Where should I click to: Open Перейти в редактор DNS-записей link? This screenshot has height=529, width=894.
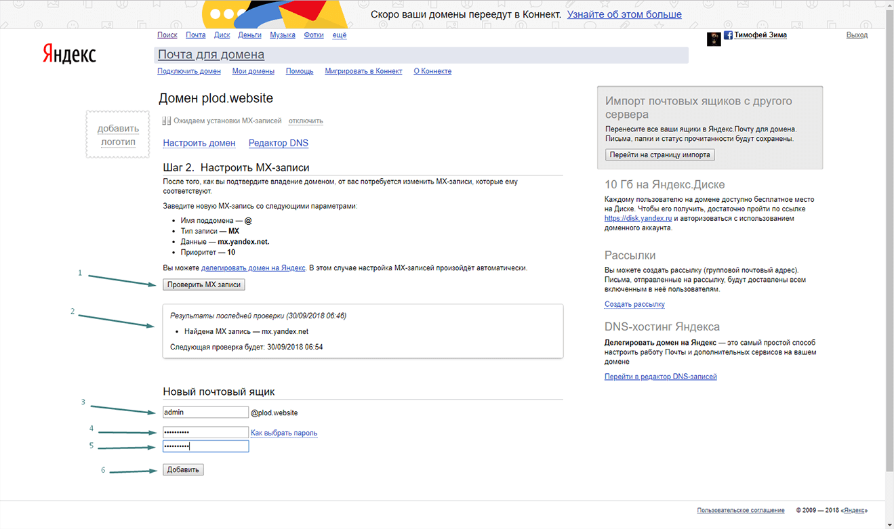tap(661, 377)
